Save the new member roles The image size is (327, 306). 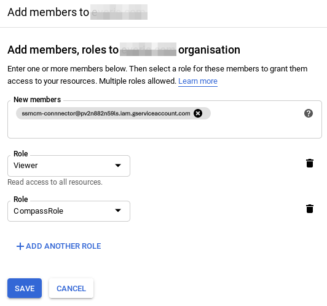[x=25, y=288]
